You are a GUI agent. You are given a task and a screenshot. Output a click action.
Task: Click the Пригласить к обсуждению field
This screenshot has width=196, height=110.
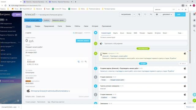click(x=143, y=43)
